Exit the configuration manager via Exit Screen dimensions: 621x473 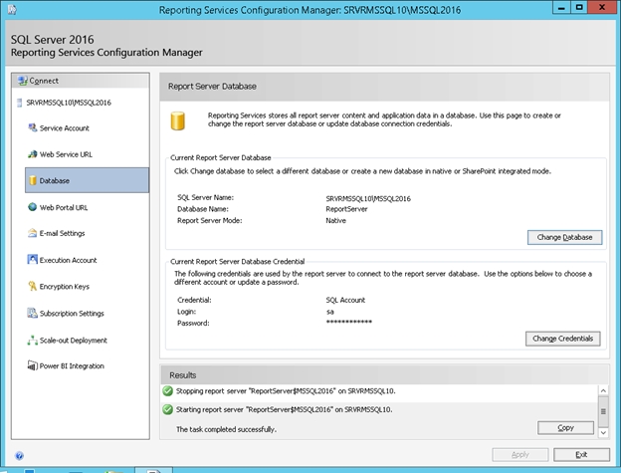coord(581,455)
